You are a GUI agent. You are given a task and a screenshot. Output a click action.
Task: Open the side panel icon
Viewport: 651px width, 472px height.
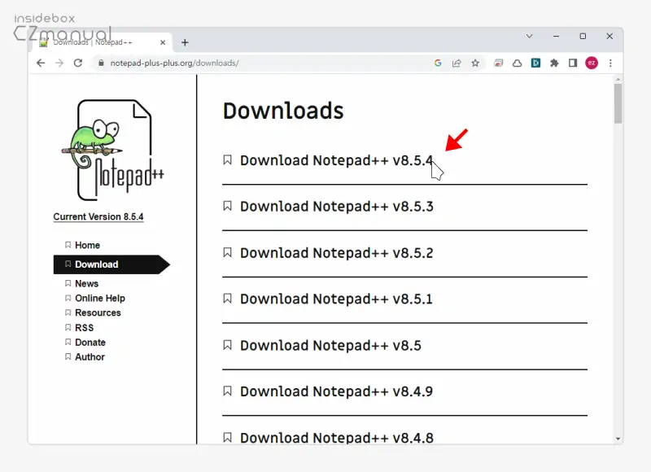tap(572, 63)
